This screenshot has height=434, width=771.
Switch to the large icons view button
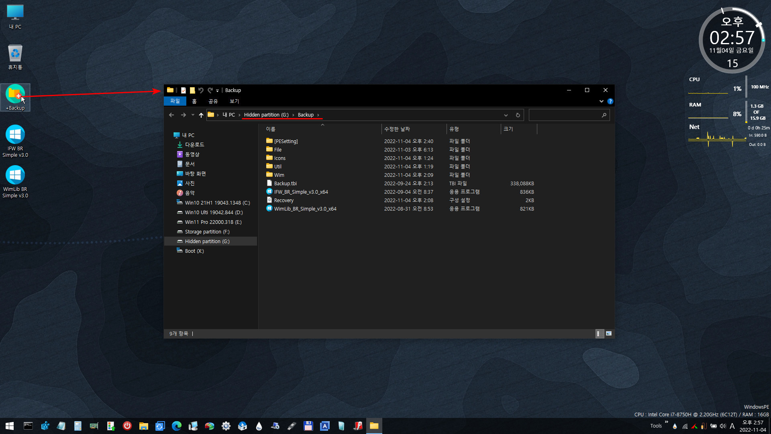(x=609, y=334)
